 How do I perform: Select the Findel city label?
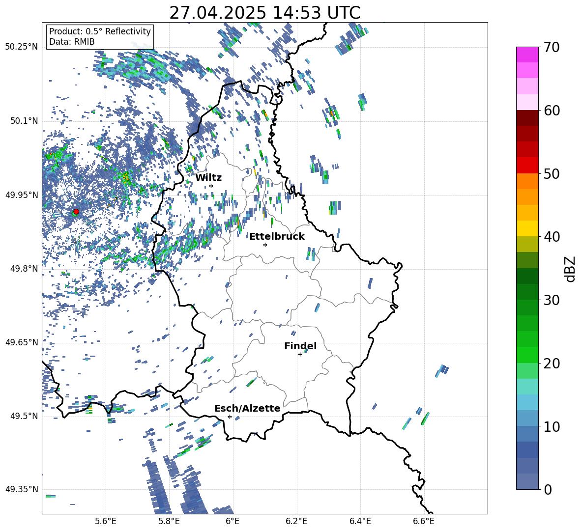300,346
